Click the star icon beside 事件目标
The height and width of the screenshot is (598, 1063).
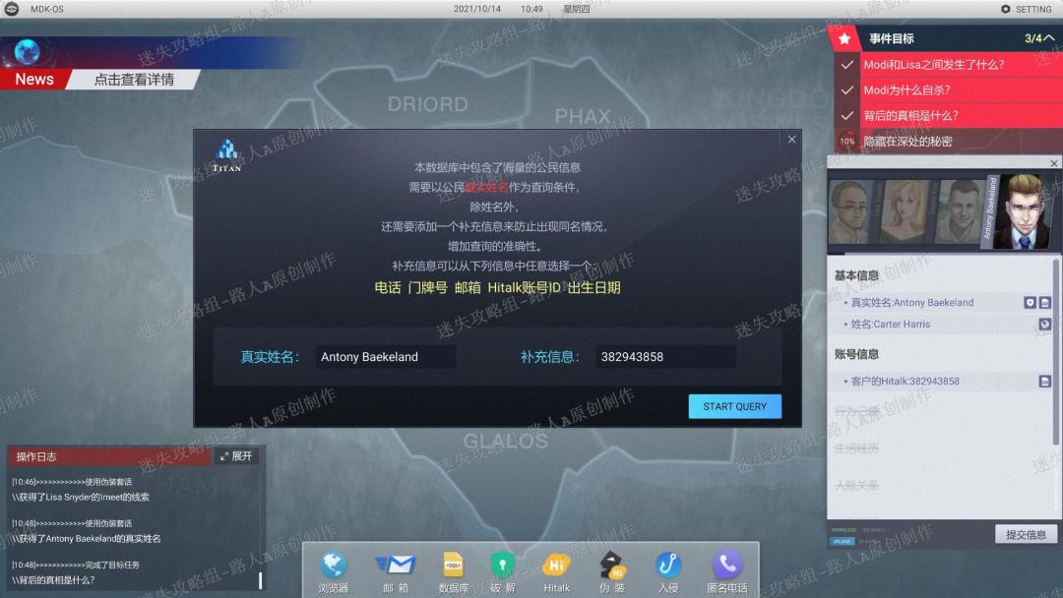tap(844, 38)
